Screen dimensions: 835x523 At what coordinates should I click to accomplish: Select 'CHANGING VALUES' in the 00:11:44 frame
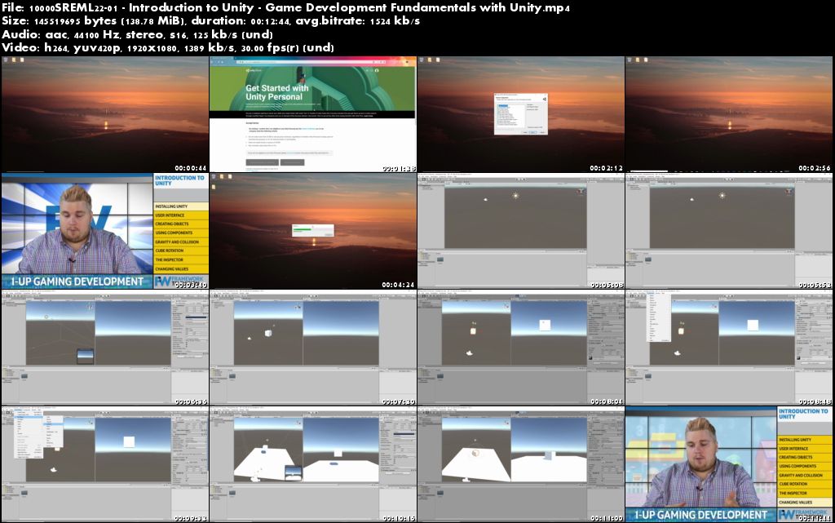[x=804, y=503]
